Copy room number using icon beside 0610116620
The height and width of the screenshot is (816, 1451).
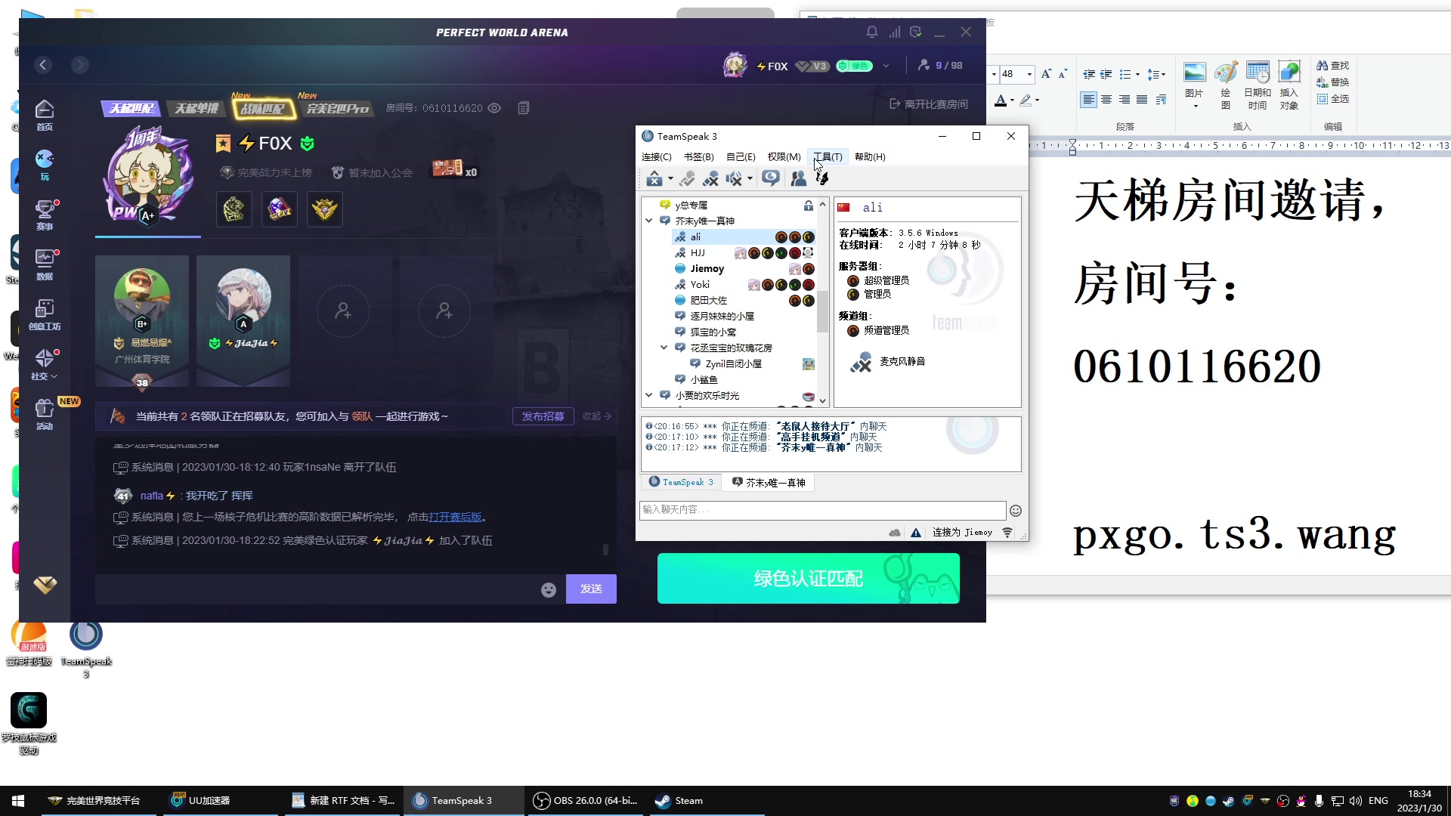(524, 108)
